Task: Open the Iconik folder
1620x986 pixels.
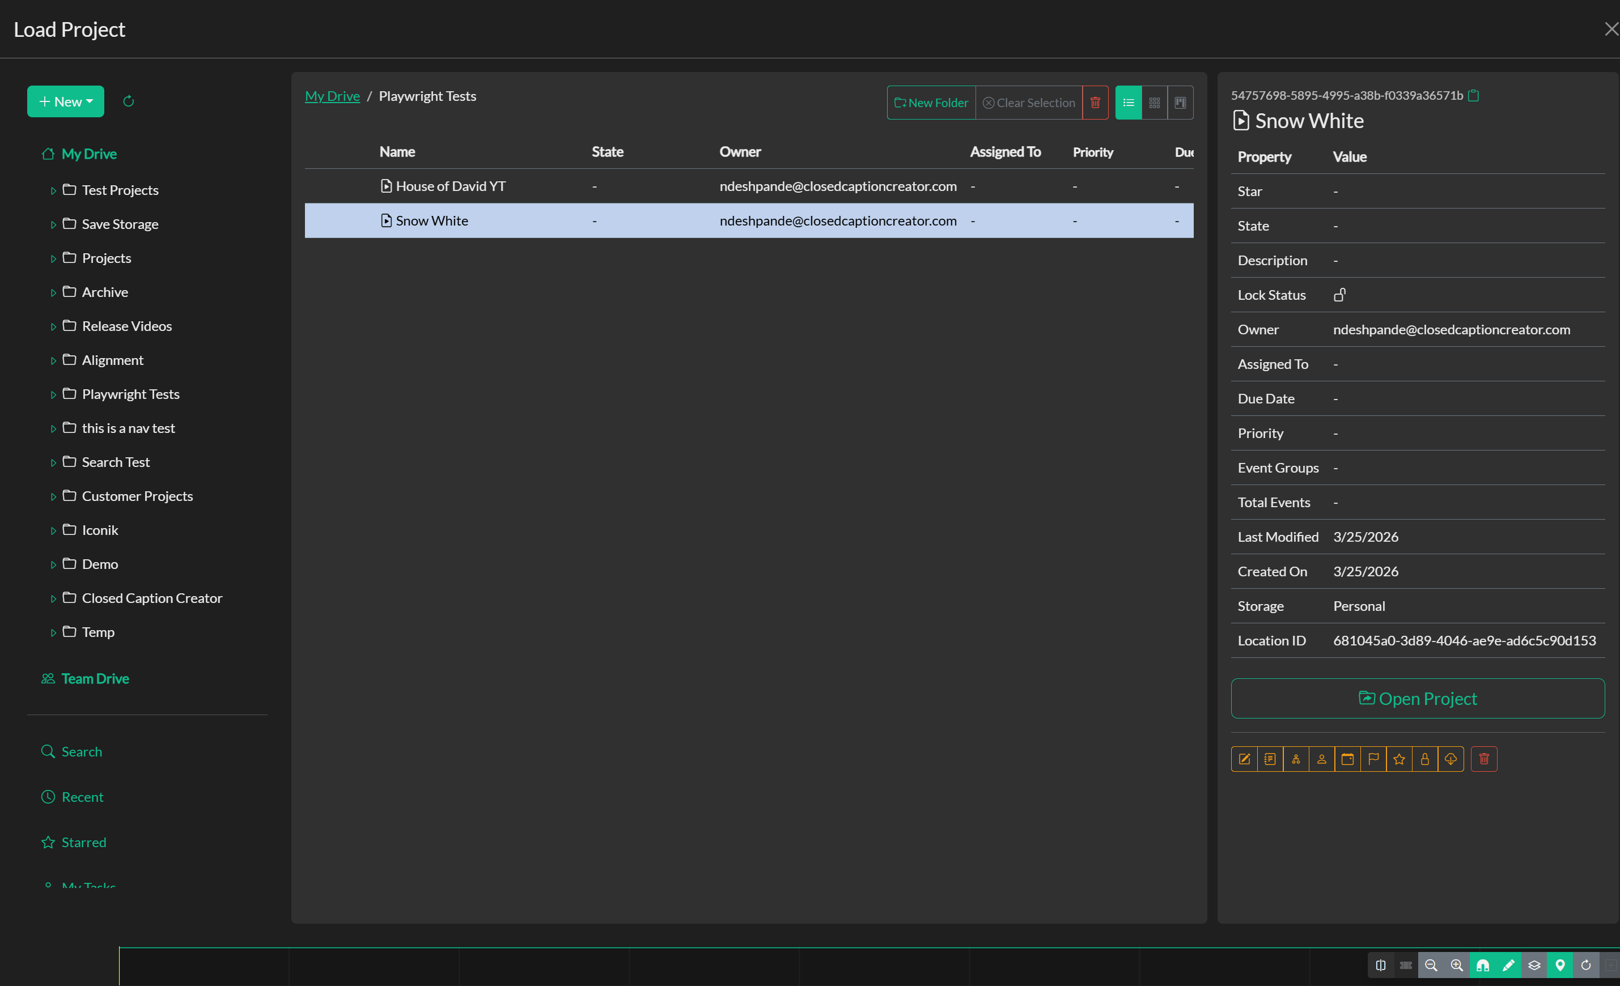Action: point(91,530)
